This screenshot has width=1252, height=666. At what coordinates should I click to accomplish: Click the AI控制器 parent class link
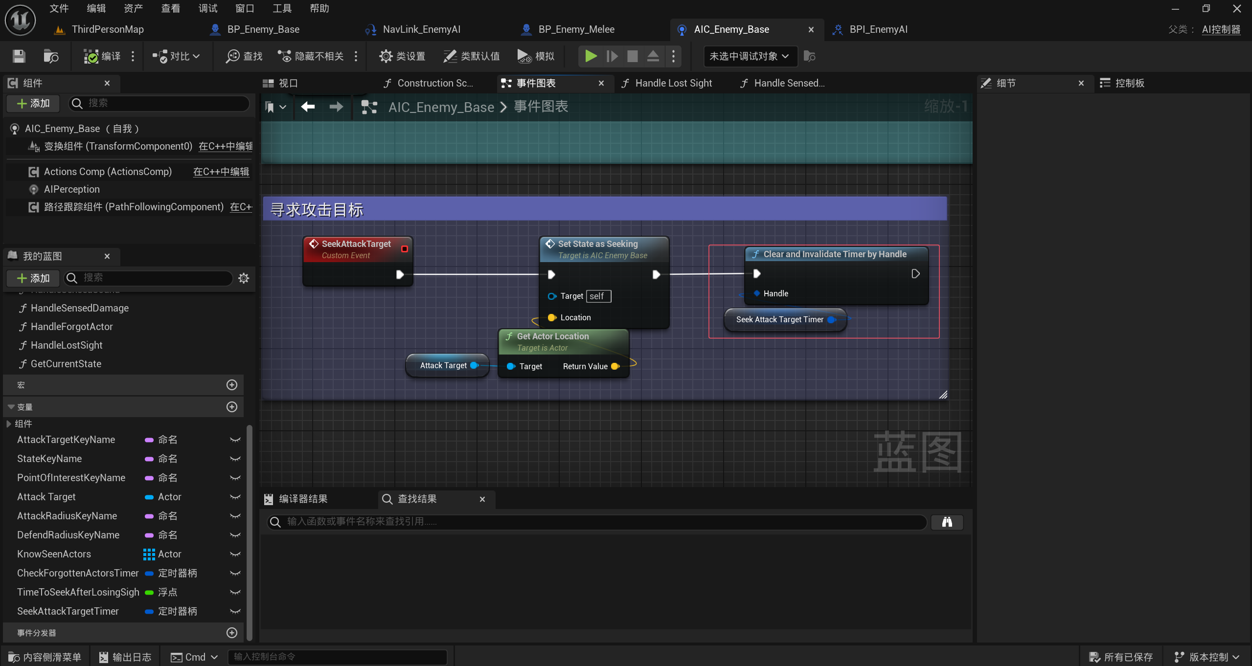click(x=1221, y=29)
